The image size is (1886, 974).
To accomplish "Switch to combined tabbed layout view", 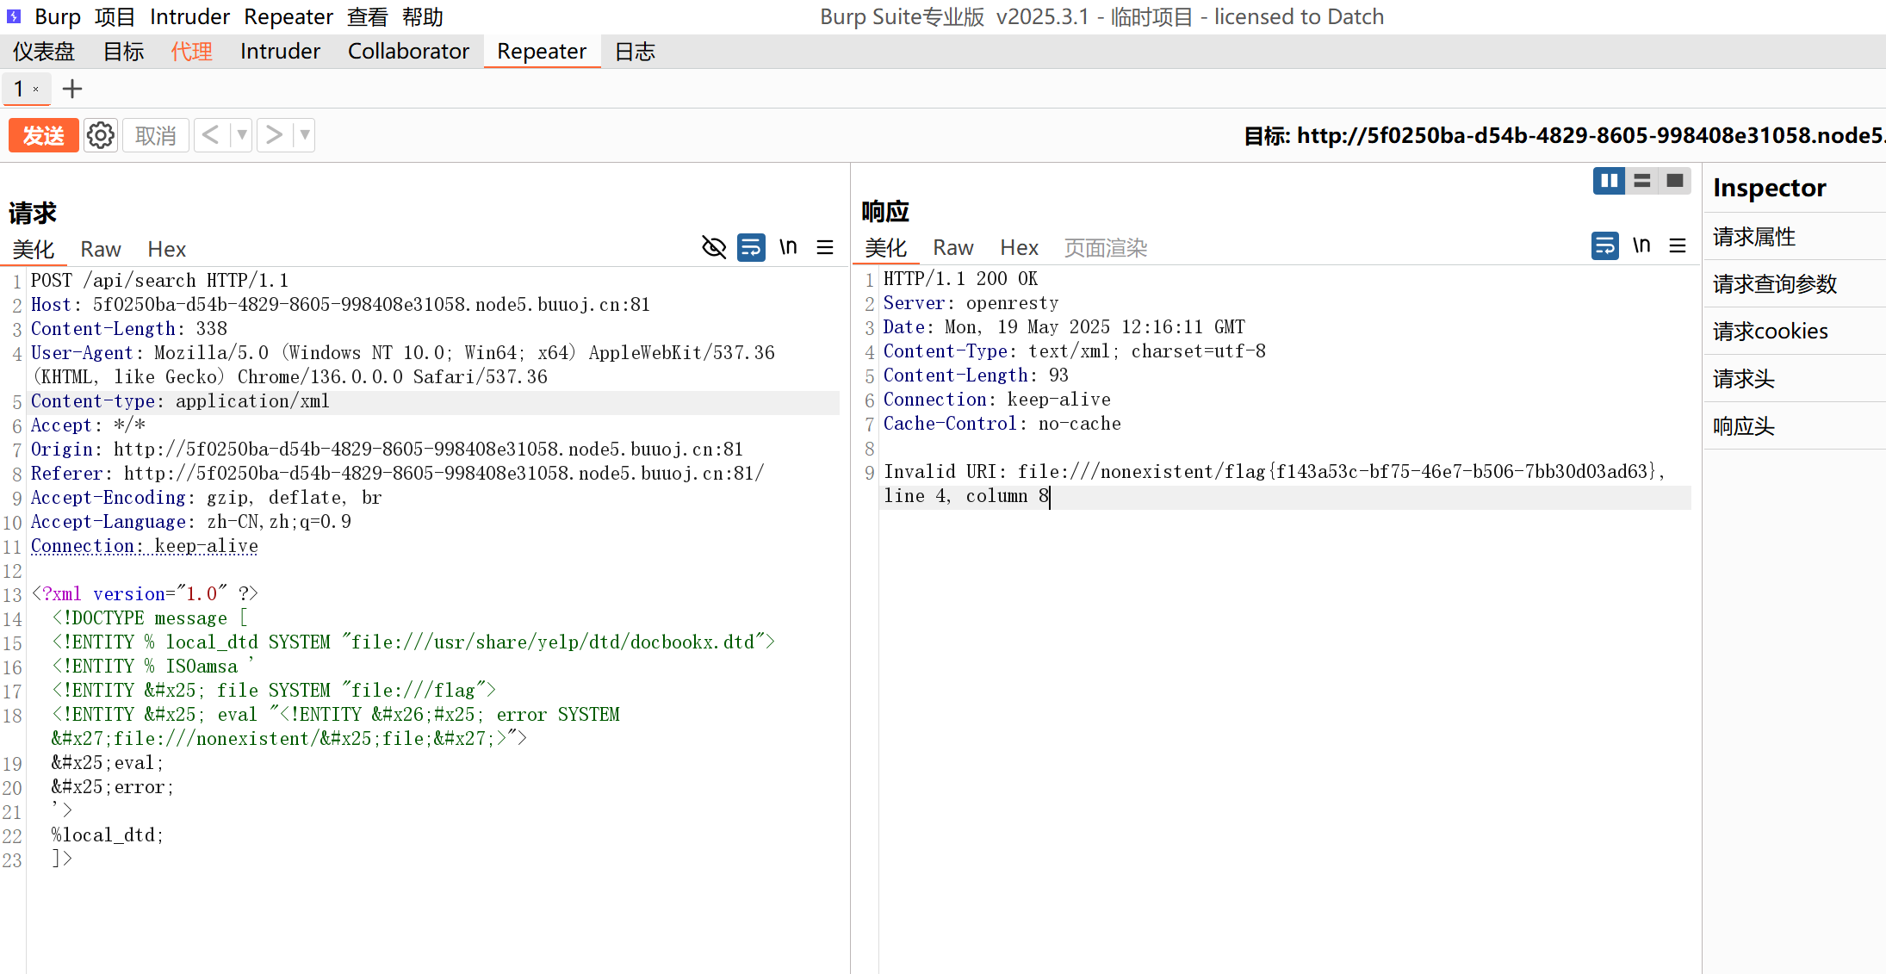I will [x=1675, y=181].
